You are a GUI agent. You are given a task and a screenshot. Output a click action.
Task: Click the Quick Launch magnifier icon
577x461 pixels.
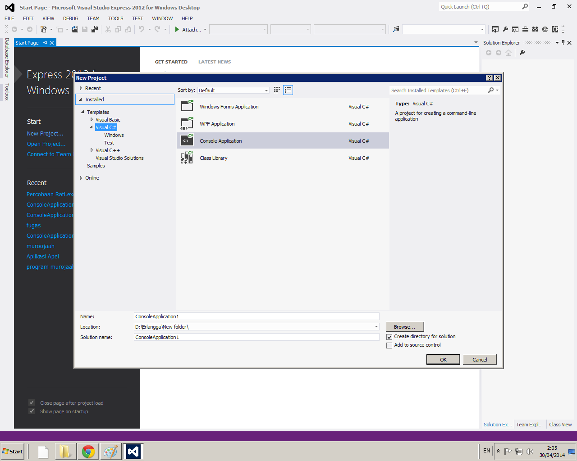[x=525, y=7]
